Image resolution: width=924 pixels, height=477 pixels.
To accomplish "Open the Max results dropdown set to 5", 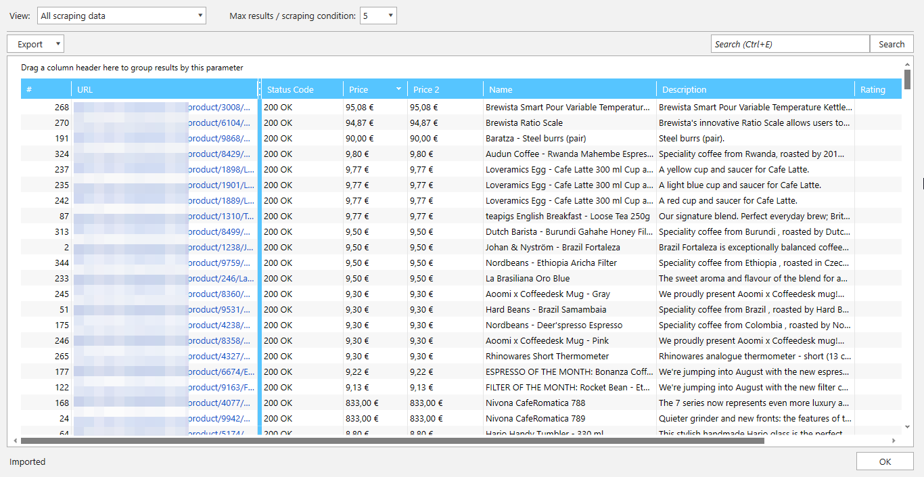I will pos(378,16).
